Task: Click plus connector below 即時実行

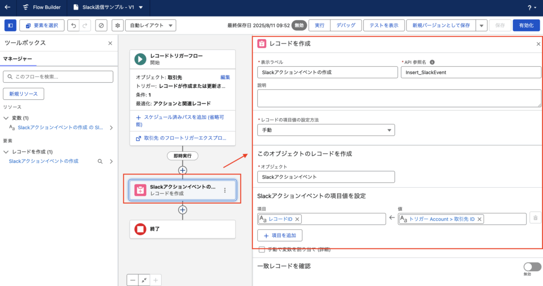Action: click(x=182, y=170)
